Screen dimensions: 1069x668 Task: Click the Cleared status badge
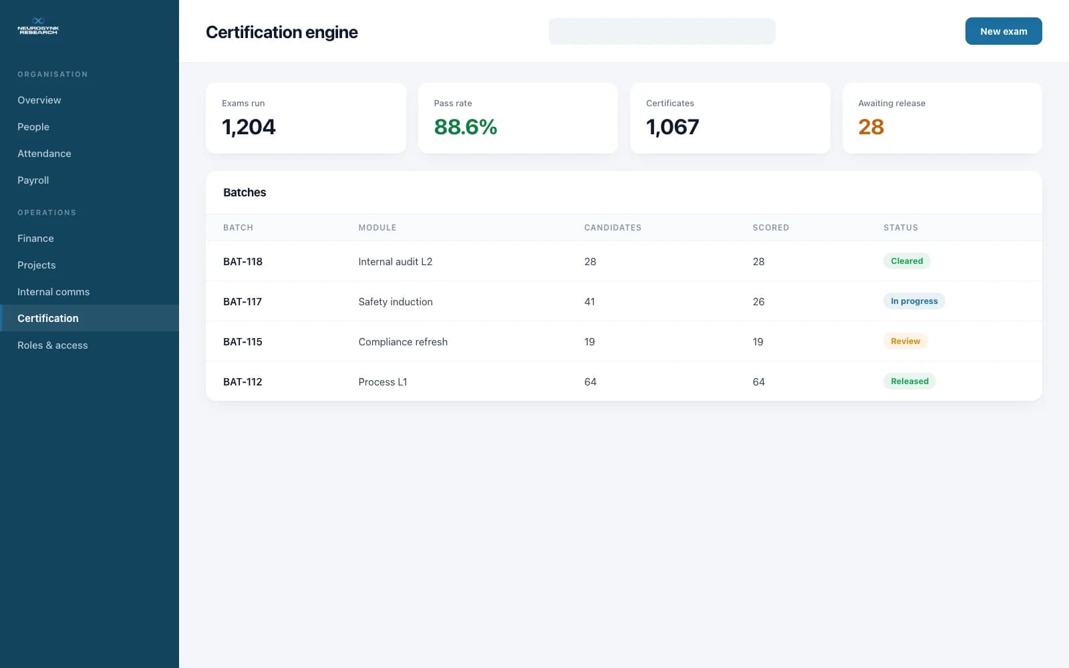tap(907, 261)
